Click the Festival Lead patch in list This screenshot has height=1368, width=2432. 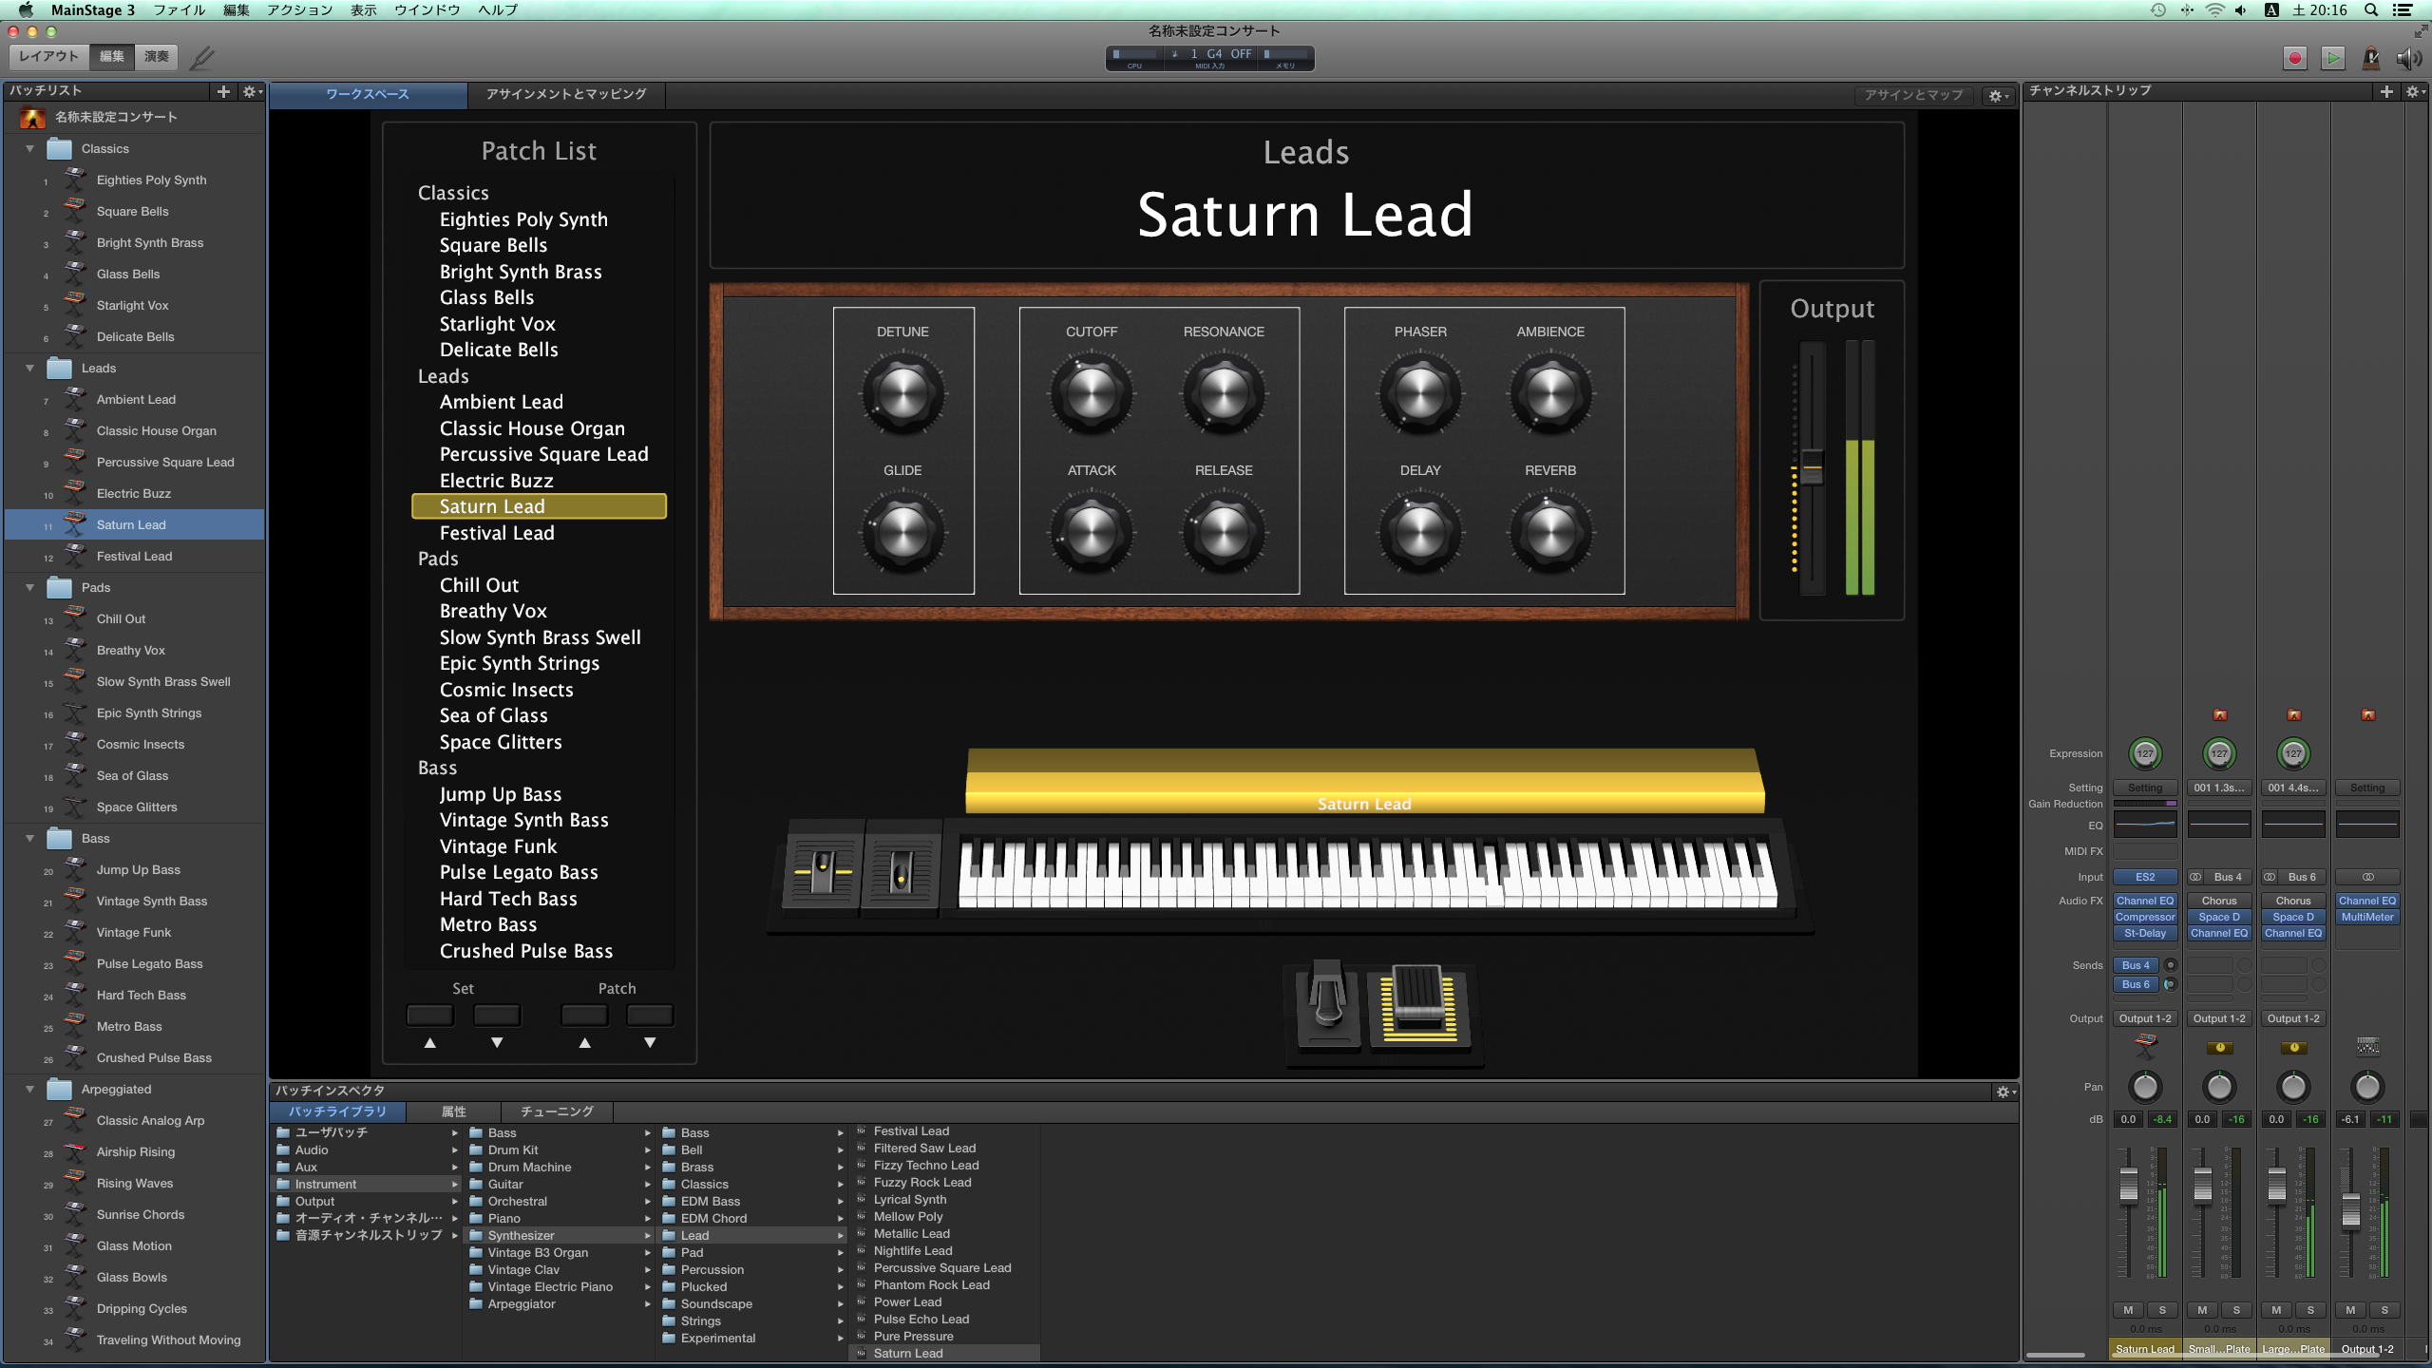click(496, 531)
